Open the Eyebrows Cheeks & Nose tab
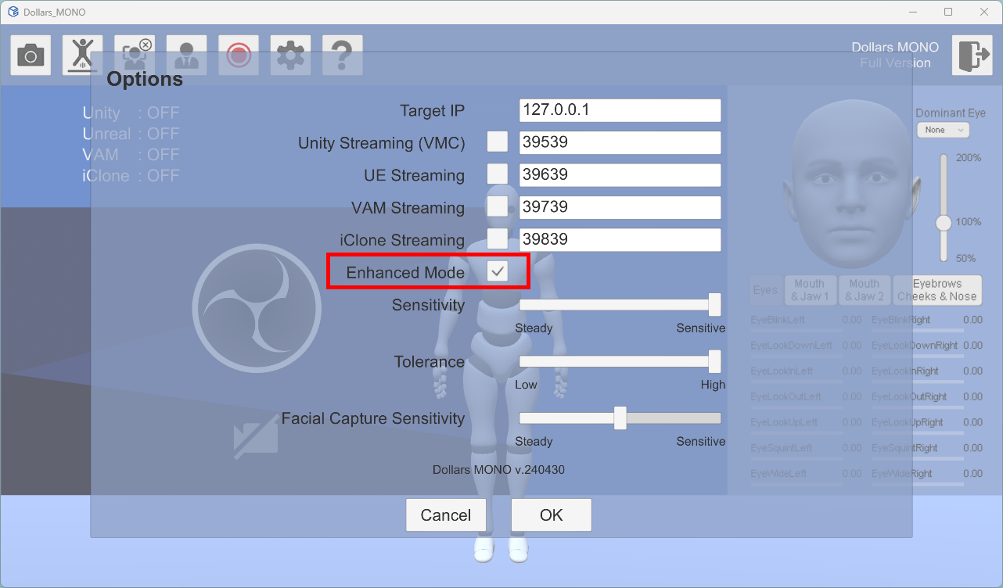The width and height of the screenshot is (1003, 588). [936, 290]
